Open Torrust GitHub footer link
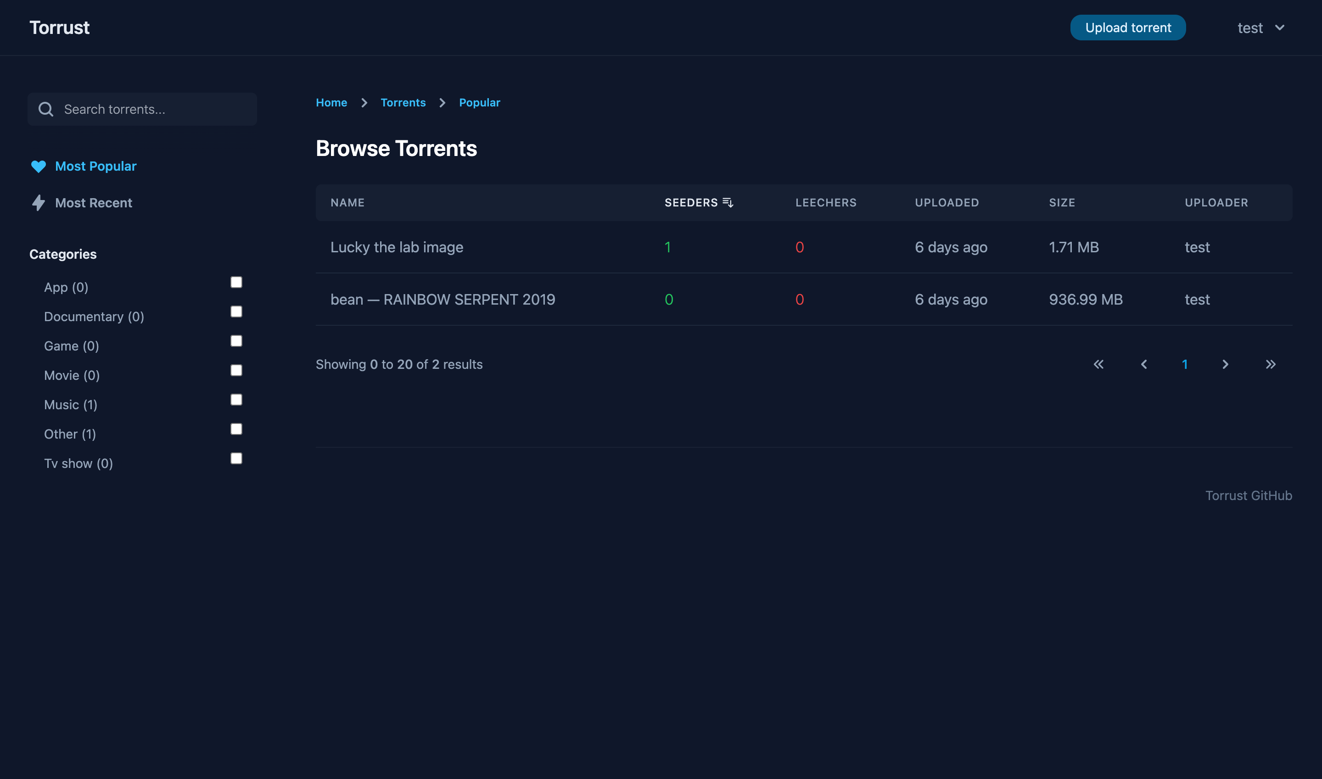This screenshot has width=1322, height=779. pos(1249,495)
